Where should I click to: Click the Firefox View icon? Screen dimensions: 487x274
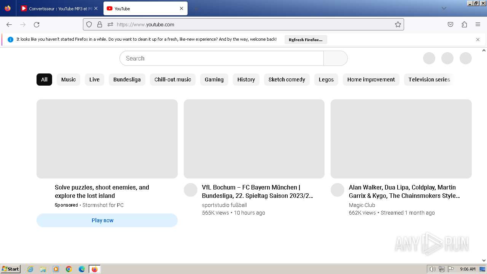click(8, 8)
